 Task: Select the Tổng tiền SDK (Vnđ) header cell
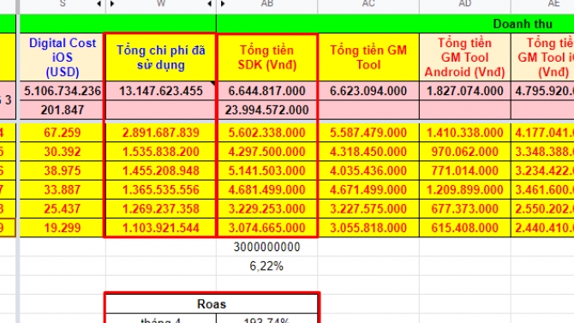click(x=267, y=57)
